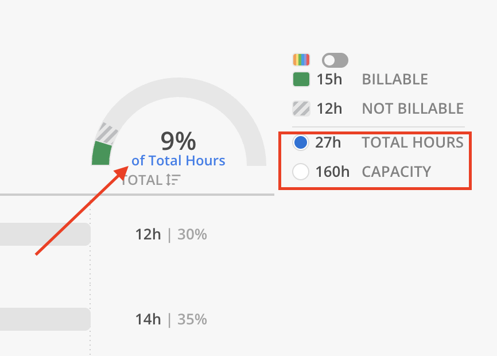Click the BILLABLE legend label

(395, 79)
